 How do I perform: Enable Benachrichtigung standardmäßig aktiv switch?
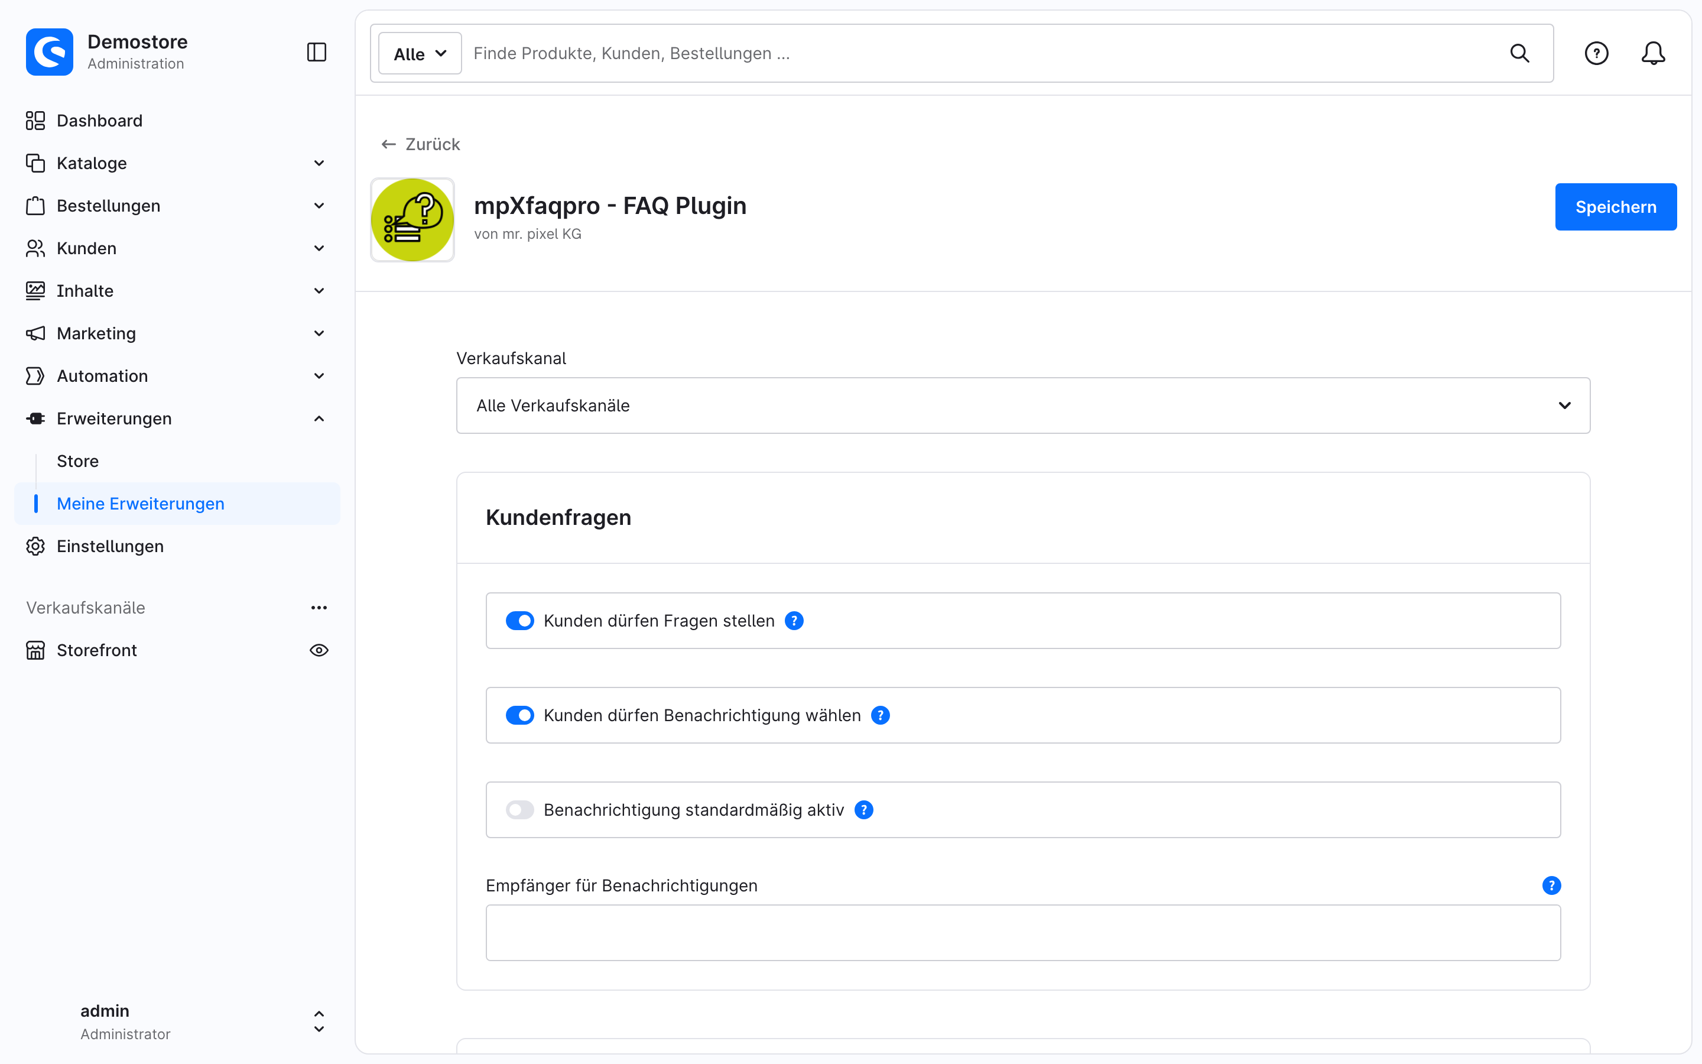(x=519, y=810)
